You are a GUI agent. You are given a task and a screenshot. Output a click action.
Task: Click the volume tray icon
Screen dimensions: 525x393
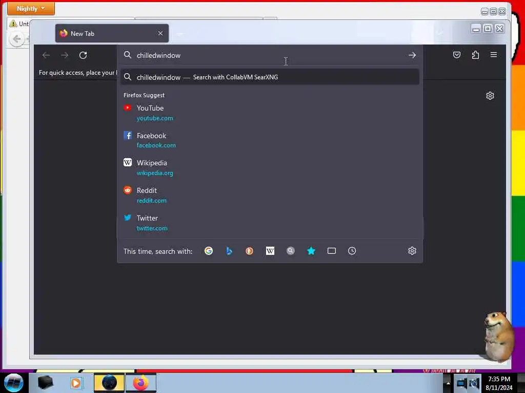474,383
